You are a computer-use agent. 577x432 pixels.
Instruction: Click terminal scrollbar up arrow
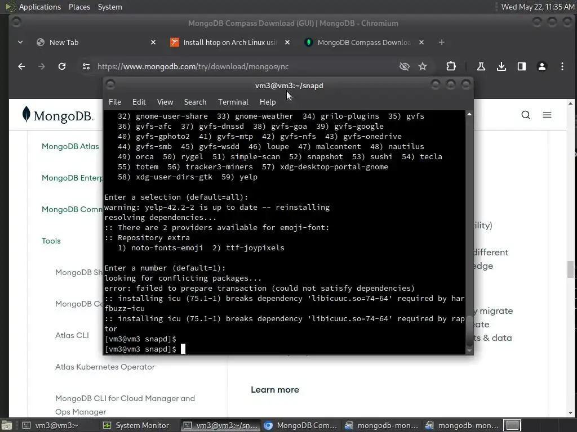coord(469,115)
